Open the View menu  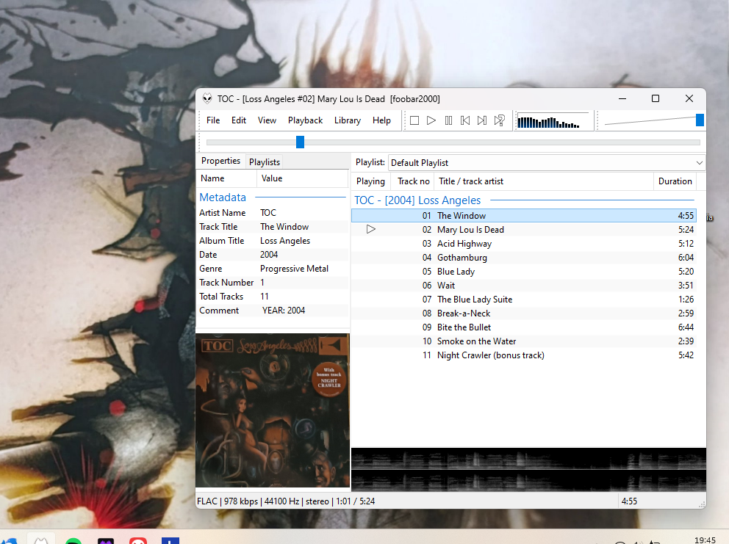pyautogui.click(x=267, y=120)
